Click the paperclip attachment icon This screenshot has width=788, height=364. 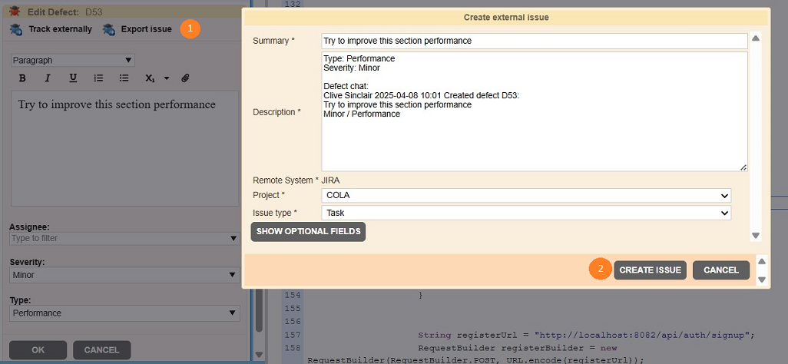pyautogui.click(x=185, y=78)
